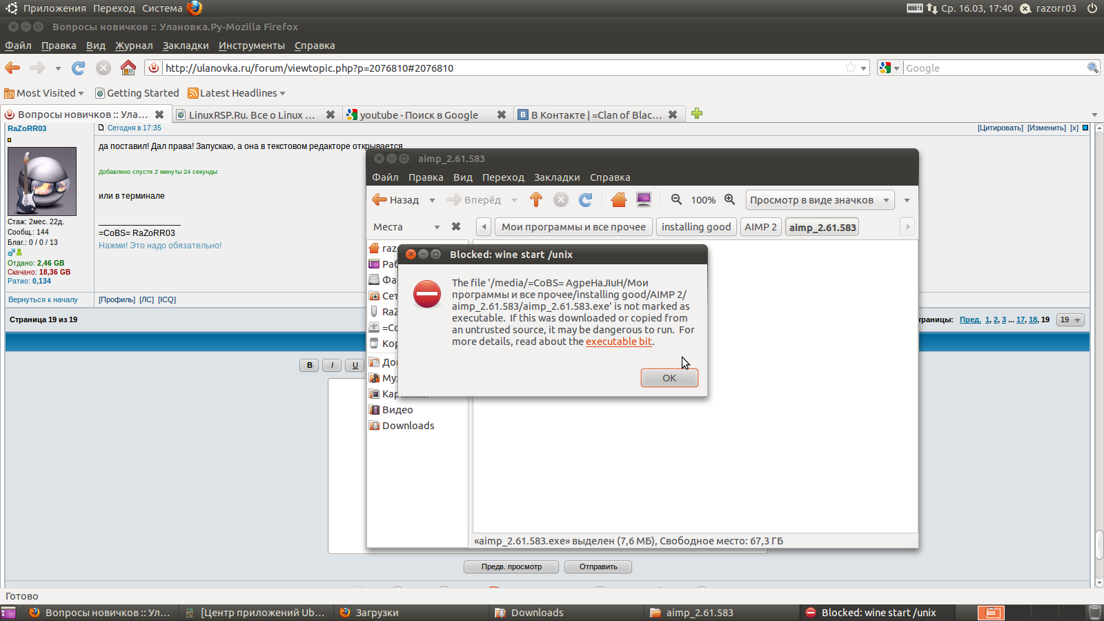Open the back-history dropdown in Firefox
This screenshot has height=621, width=1104.
58,68
